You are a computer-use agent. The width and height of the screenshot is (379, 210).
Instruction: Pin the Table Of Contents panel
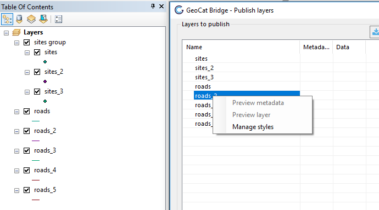point(153,6)
